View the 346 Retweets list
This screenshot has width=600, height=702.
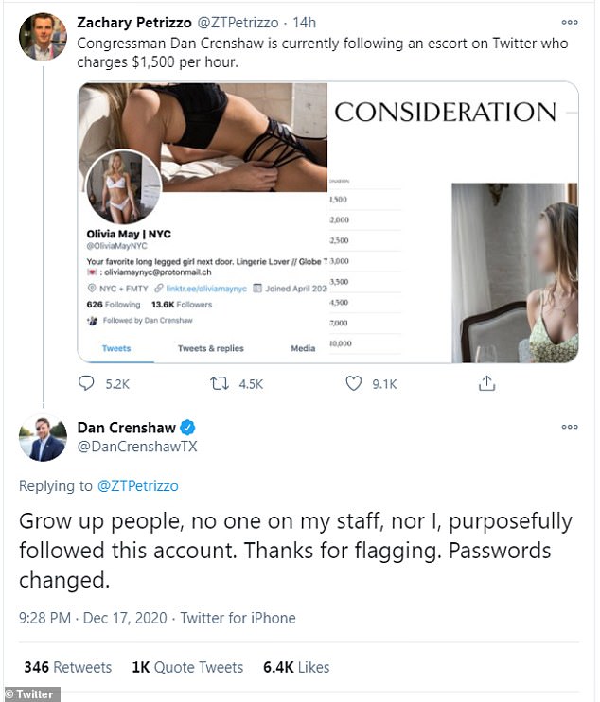(67, 667)
